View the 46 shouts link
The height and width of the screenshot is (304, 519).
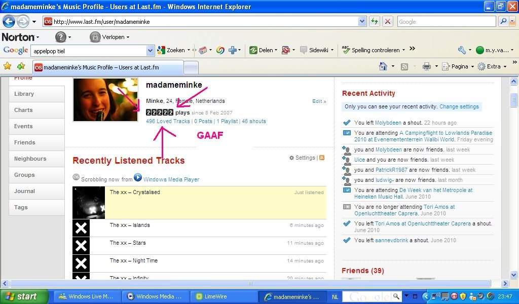[x=254, y=122]
